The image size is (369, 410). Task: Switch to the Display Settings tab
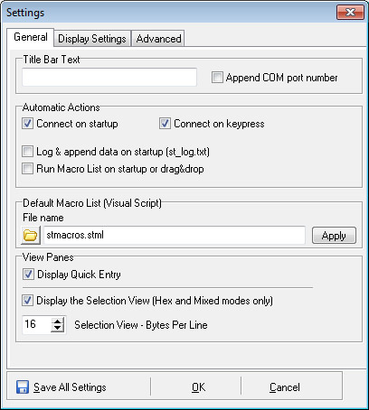pos(92,39)
